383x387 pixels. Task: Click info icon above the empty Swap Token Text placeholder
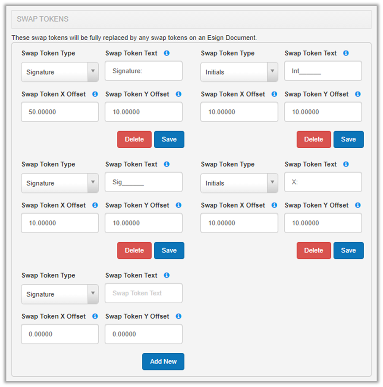point(166,275)
